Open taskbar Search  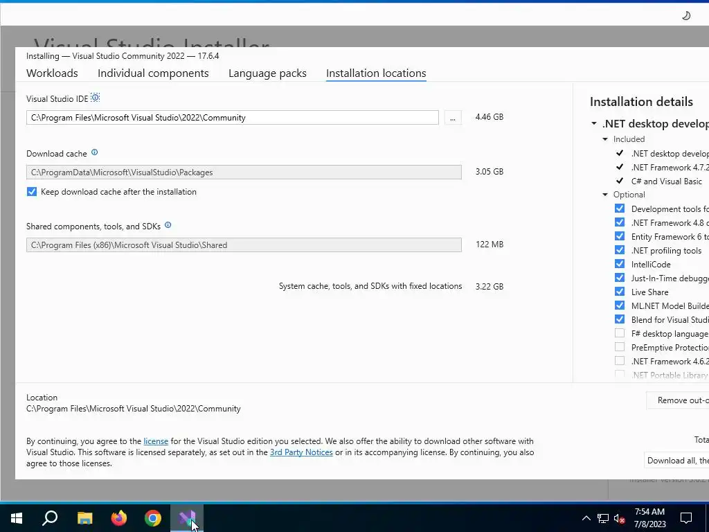[50, 518]
